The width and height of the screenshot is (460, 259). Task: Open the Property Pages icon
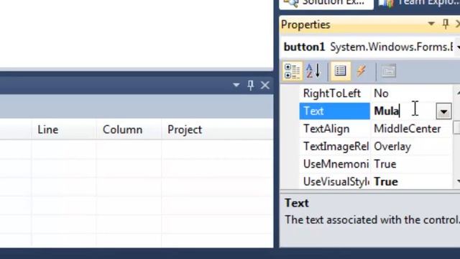388,71
